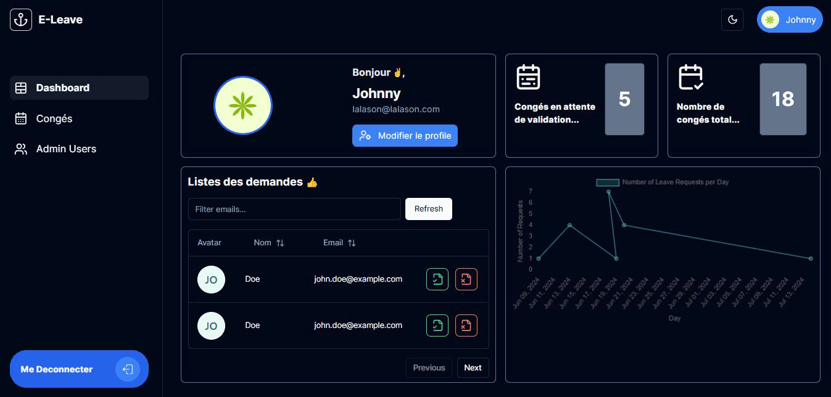The image size is (831, 397).
Task: Click the teal legend swatch on the chart
Action: [x=608, y=182]
